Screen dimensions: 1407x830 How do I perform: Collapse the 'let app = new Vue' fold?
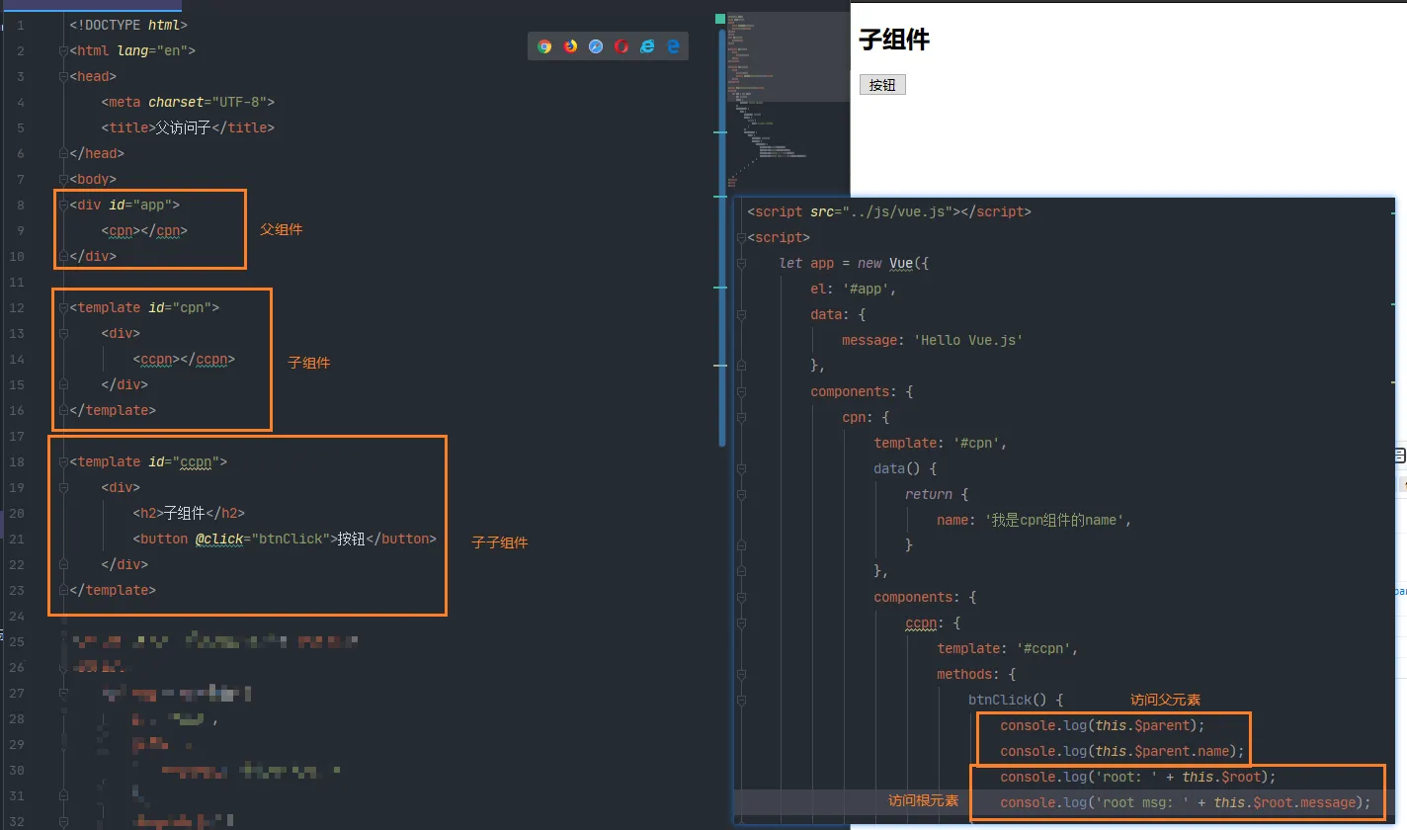coord(741,263)
